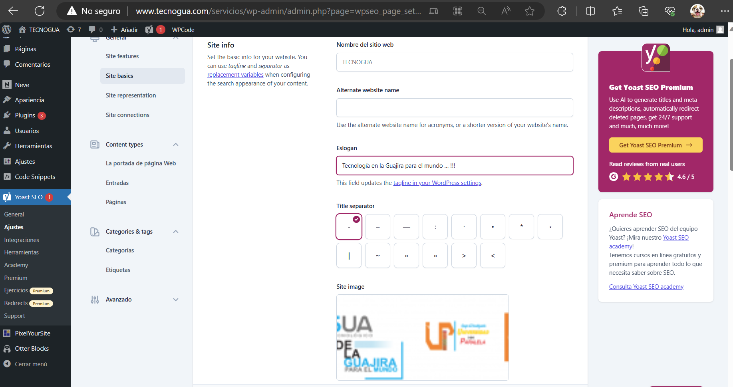Screen dimensions: 733x387
Task: Click the zoom out magnifier icon in the address bar
Action: (x=482, y=11)
